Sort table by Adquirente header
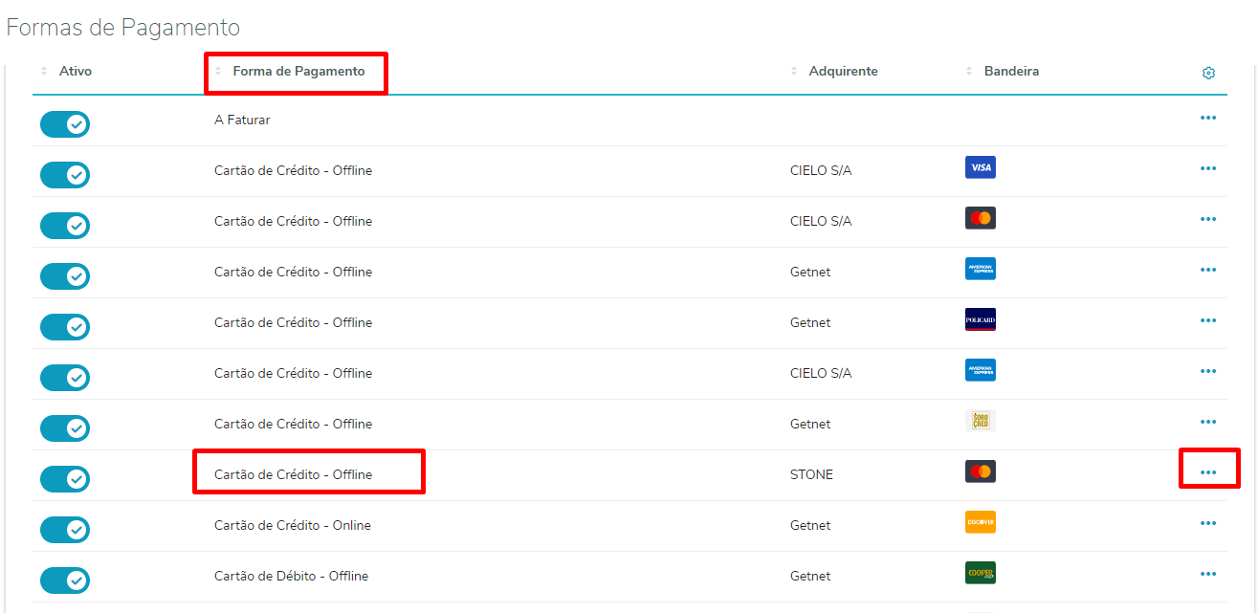The width and height of the screenshot is (1258, 613). tap(843, 72)
